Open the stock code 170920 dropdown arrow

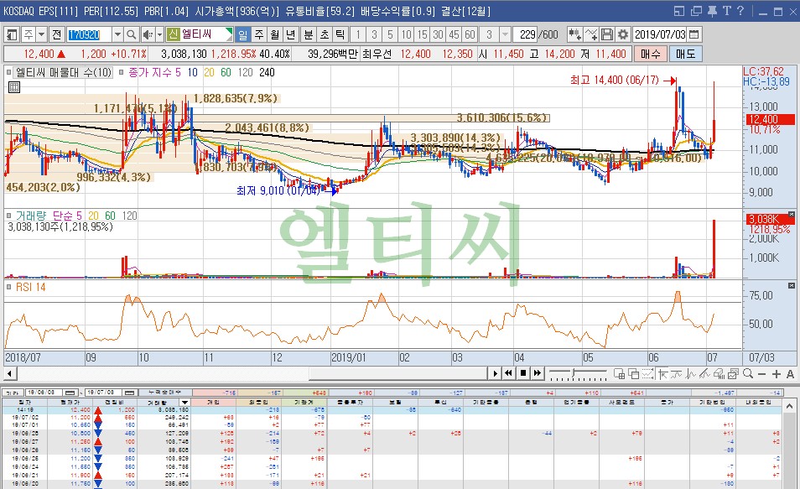coord(117,34)
